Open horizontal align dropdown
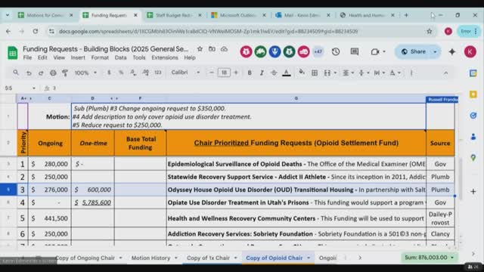Viewport: 484px width, 272px height. point(348,73)
